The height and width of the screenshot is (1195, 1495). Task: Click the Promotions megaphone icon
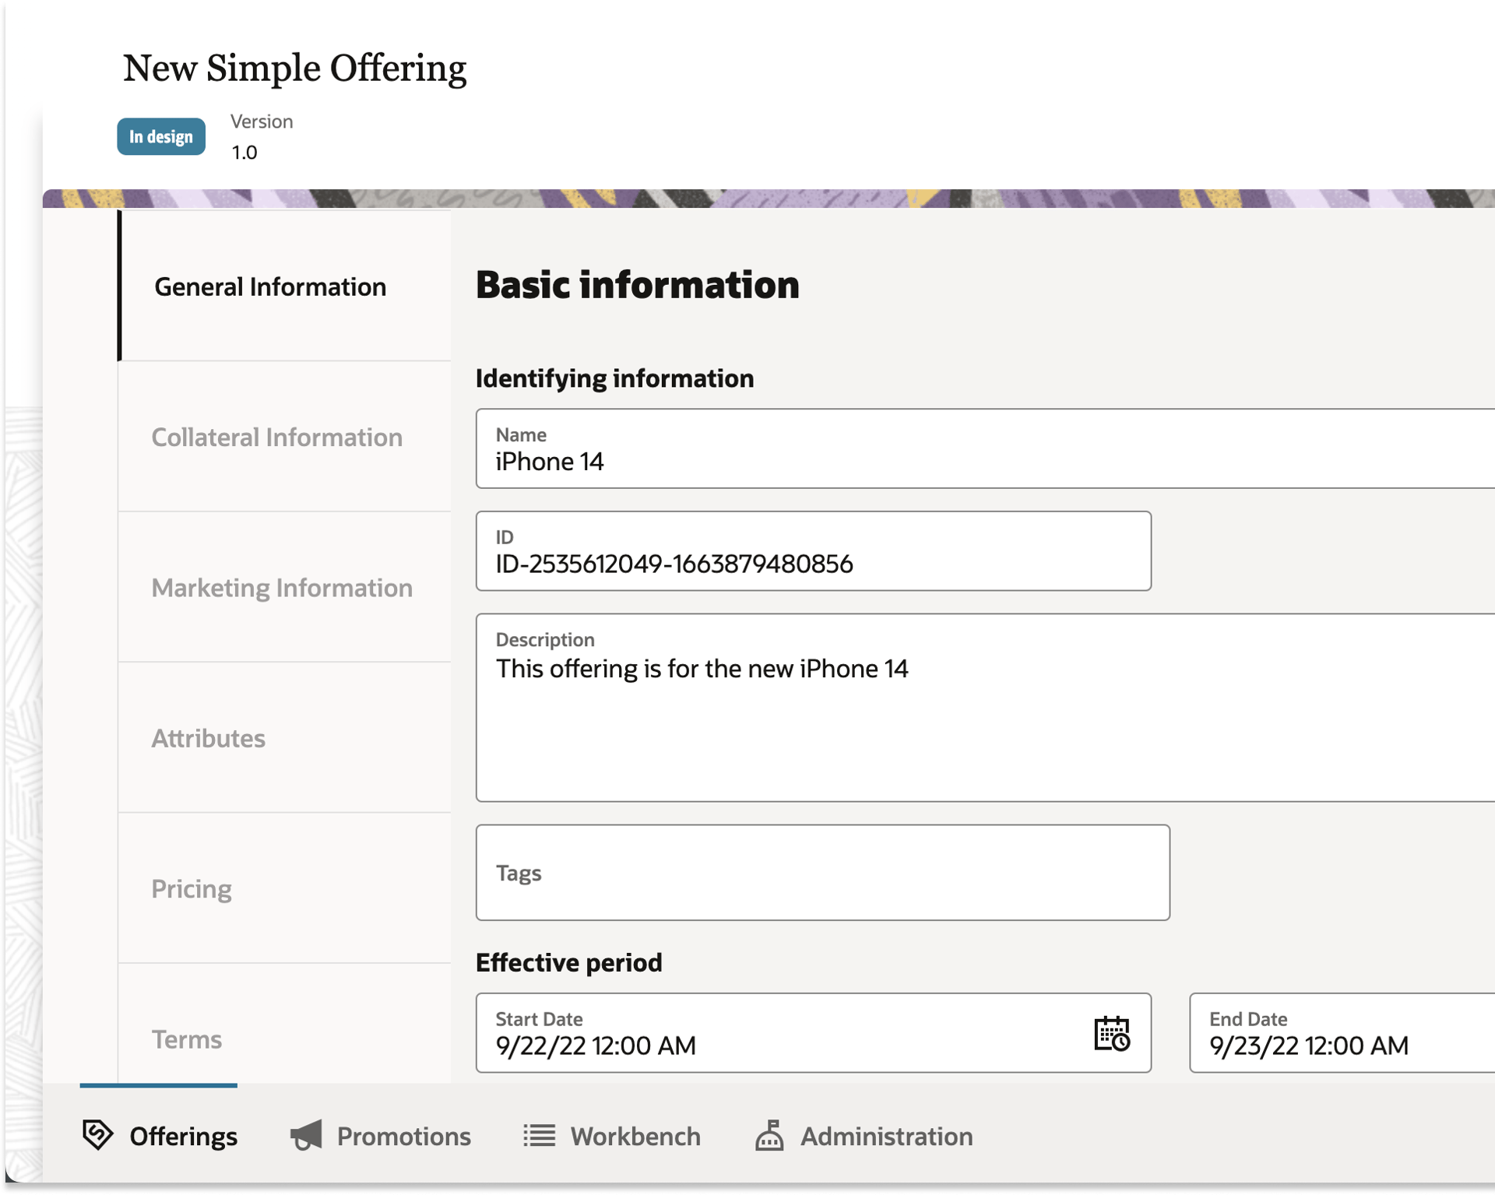(306, 1135)
